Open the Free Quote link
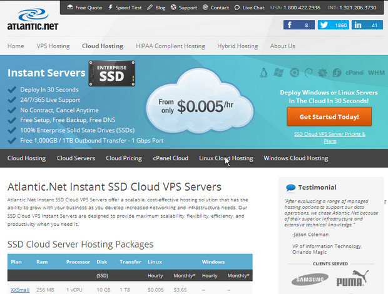 point(84,8)
